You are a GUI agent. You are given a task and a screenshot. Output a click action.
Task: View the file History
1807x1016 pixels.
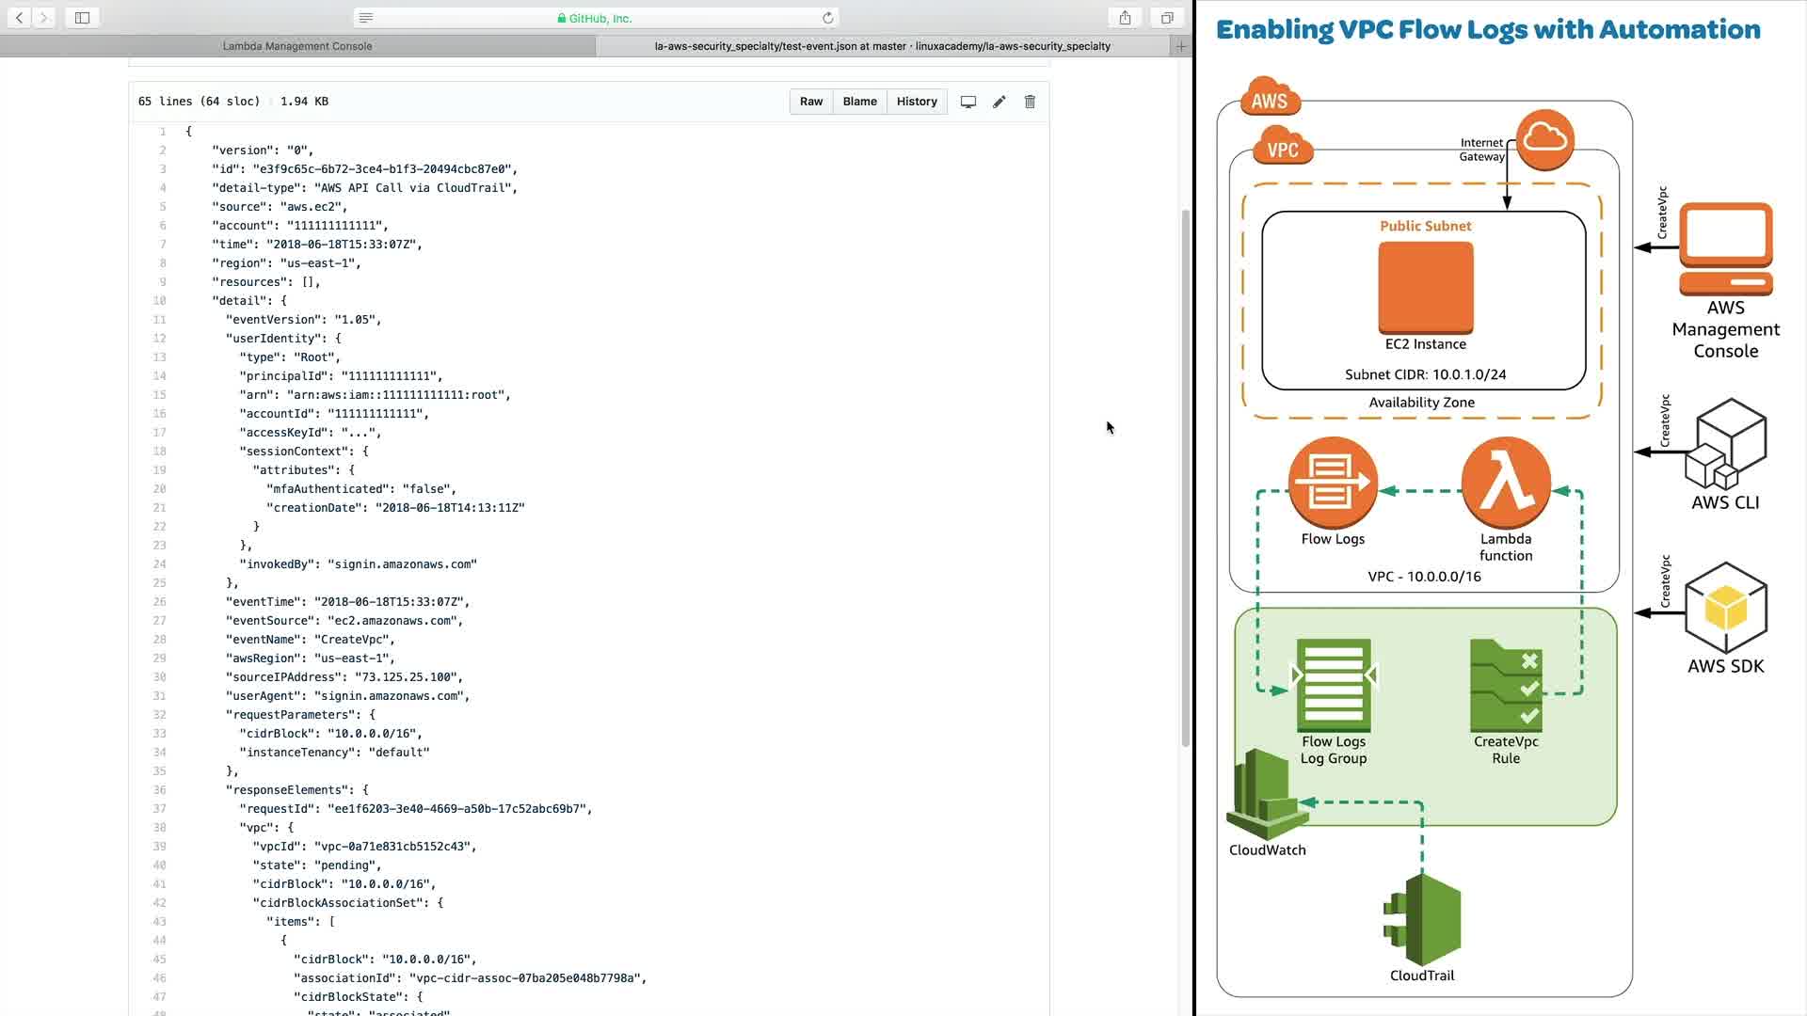coord(916,102)
